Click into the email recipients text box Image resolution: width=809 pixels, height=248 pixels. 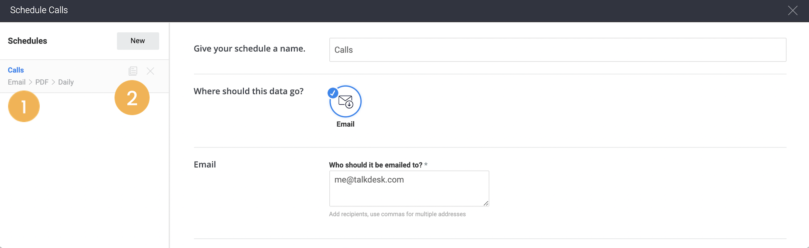tap(409, 188)
